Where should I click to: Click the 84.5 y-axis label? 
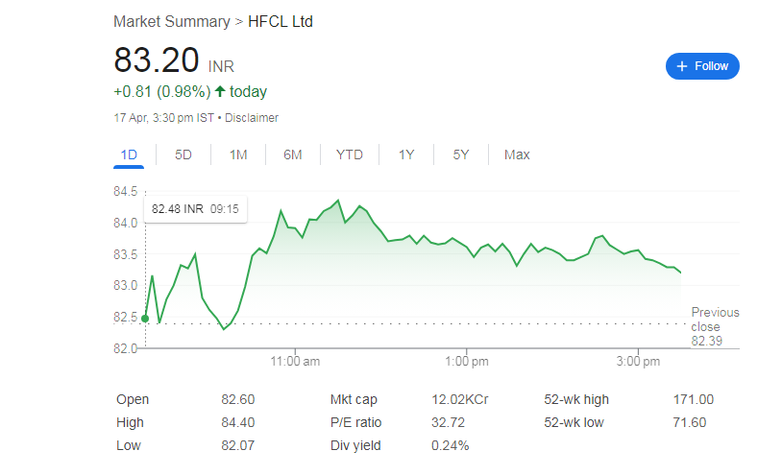click(125, 191)
